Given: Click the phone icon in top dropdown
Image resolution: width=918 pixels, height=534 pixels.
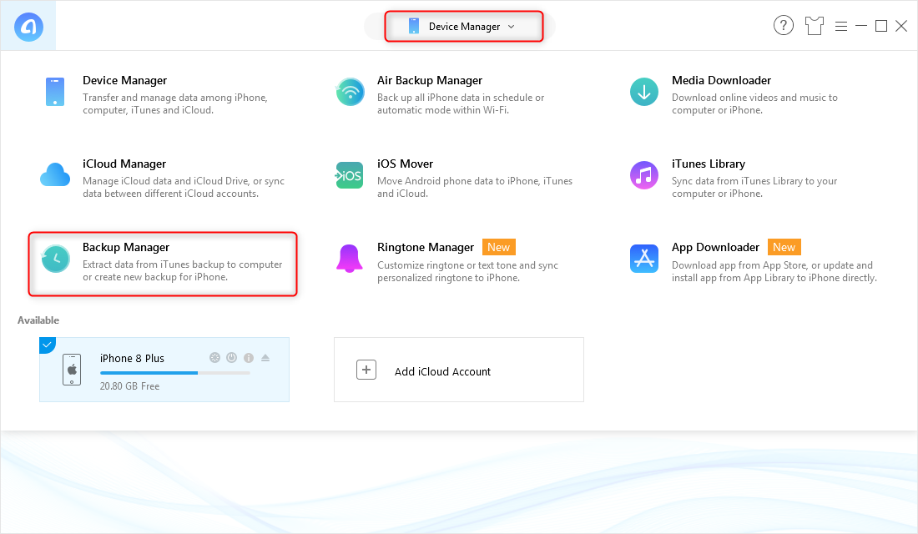Looking at the screenshot, I should (x=413, y=27).
